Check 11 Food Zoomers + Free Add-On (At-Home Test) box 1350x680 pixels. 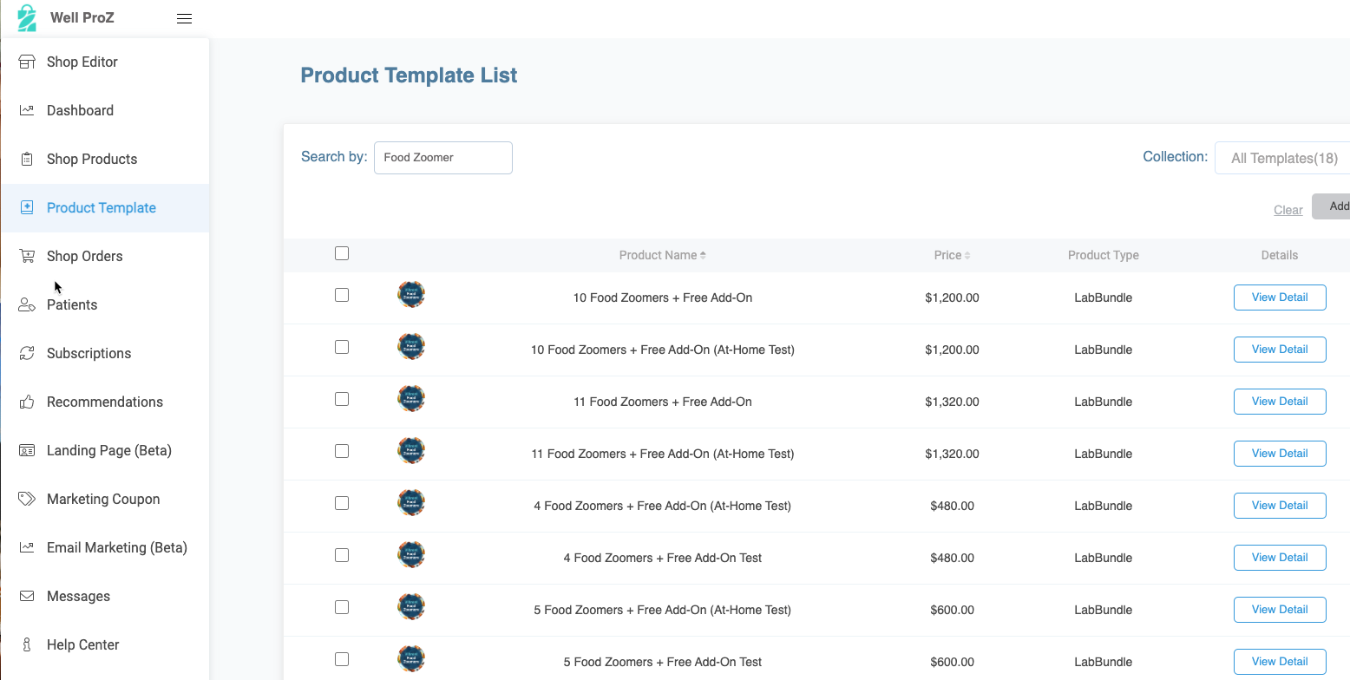pyautogui.click(x=342, y=451)
